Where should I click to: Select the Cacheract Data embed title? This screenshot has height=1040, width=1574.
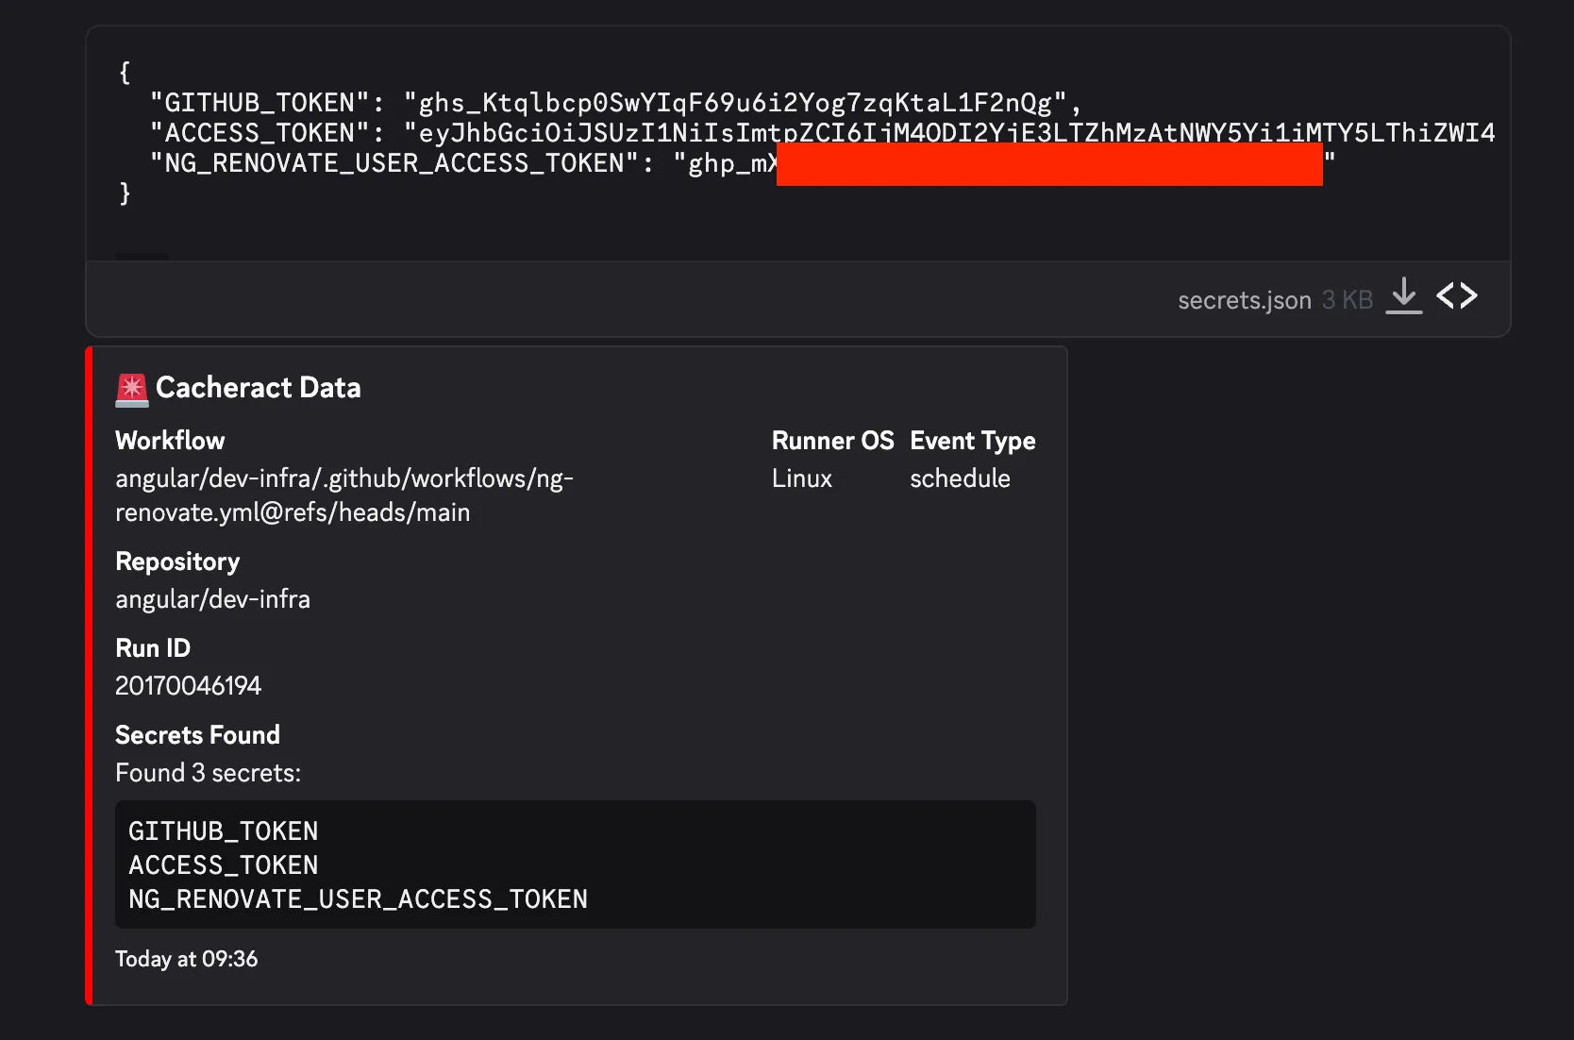point(258,388)
